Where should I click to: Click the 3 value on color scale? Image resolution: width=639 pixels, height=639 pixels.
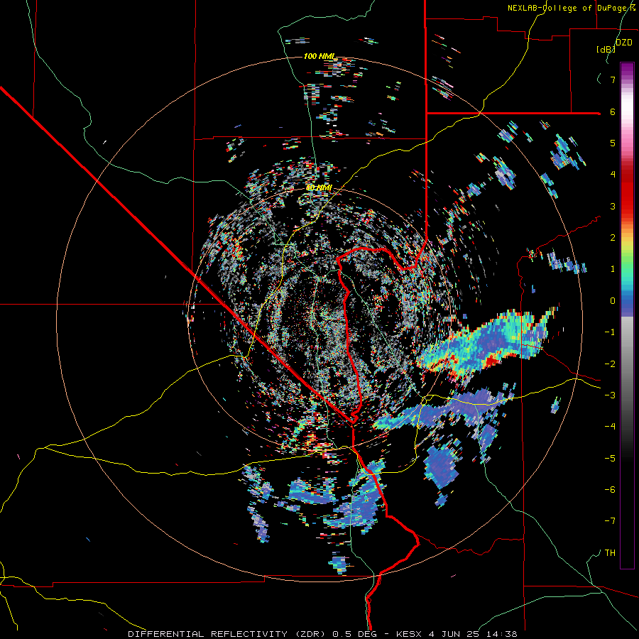point(613,206)
